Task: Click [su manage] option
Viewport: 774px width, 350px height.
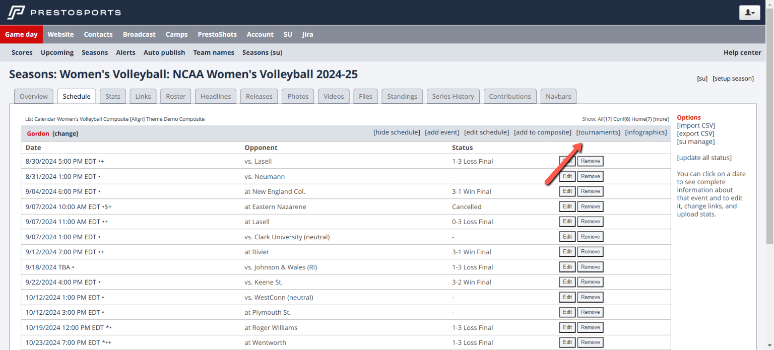Action: (695, 142)
